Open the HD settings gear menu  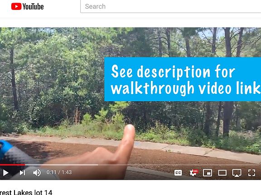193,172
